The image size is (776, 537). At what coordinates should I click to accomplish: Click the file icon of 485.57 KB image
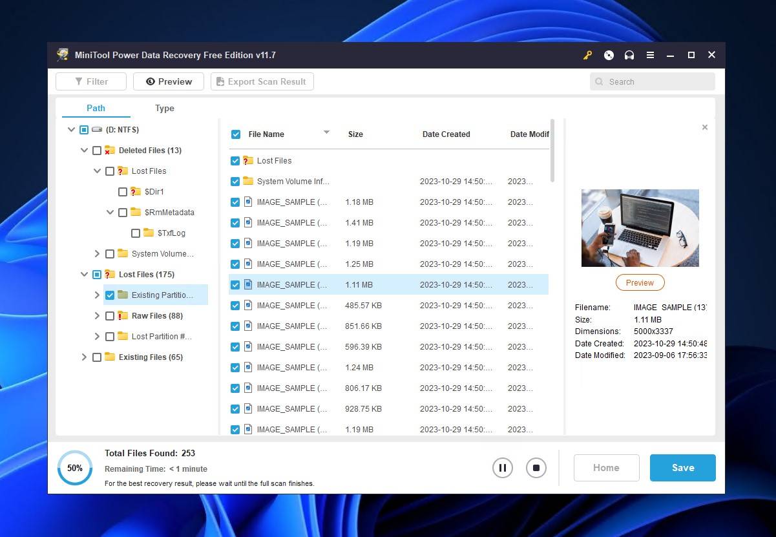click(x=248, y=305)
